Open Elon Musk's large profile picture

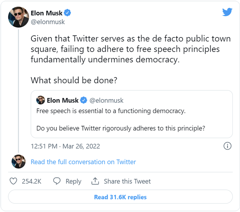point(19,17)
